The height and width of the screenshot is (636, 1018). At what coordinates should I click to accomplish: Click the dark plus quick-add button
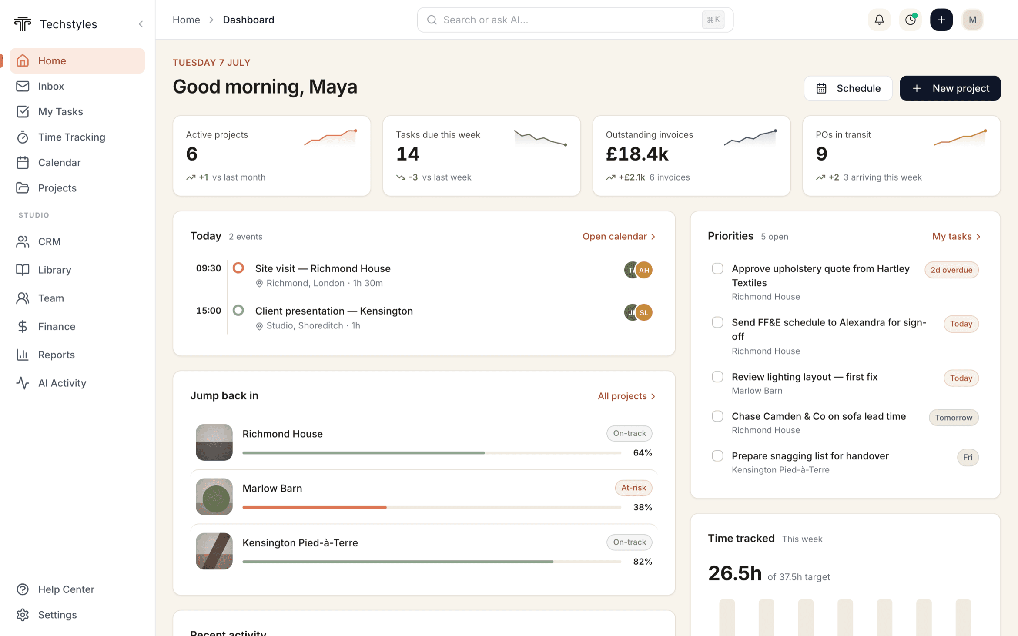coord(941,20)
